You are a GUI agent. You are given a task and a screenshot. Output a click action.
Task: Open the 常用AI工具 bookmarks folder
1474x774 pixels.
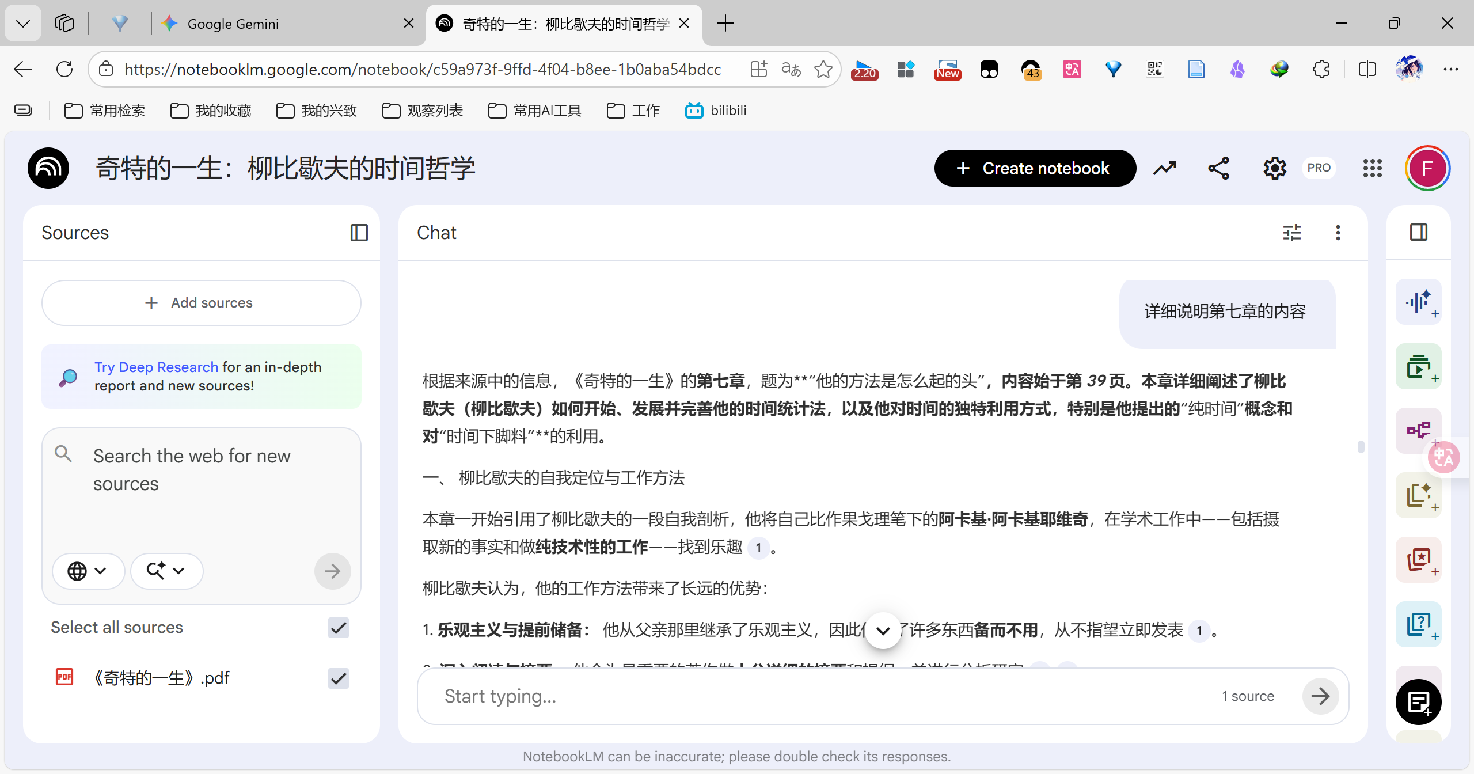point(535,110)
